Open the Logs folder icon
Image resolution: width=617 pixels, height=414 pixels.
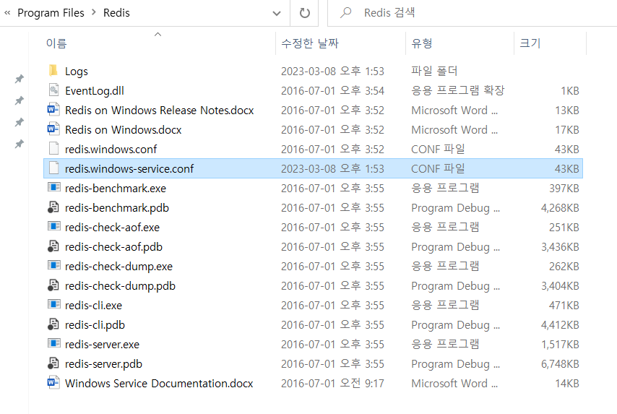[53, 71]
